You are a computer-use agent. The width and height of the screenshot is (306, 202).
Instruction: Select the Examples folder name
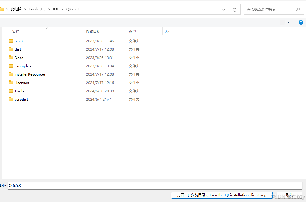click(23, 66)
